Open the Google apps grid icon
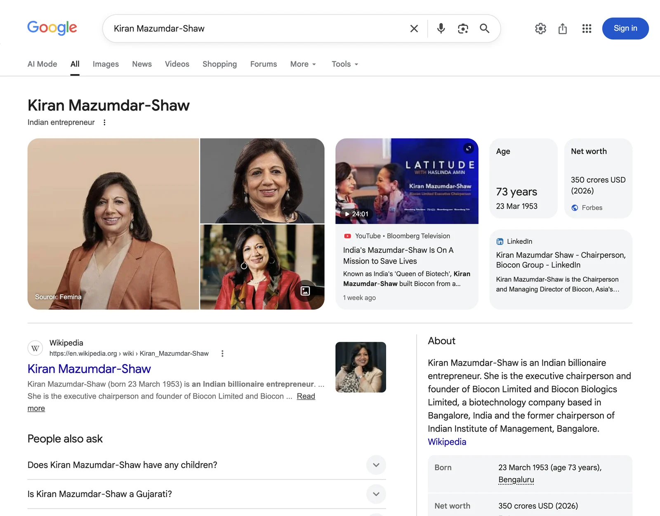 (587, 28)
